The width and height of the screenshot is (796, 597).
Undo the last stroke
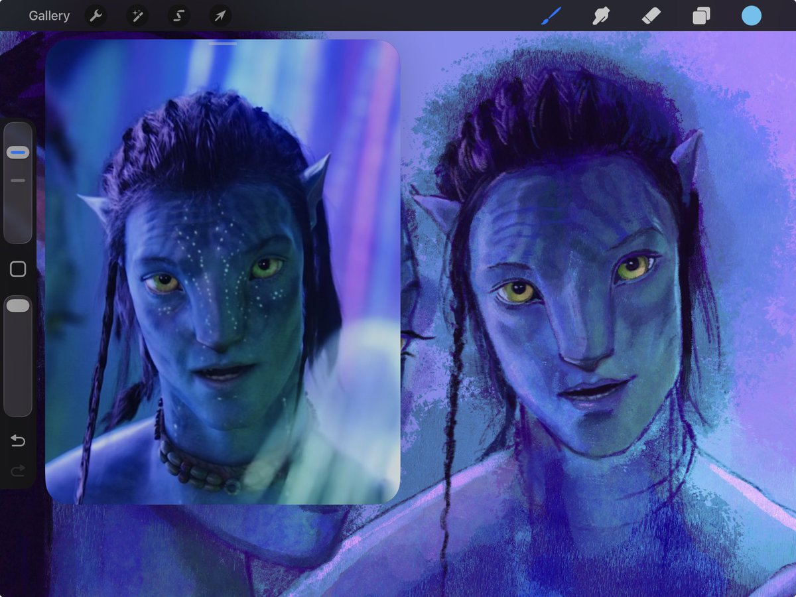tap(18, 441)
